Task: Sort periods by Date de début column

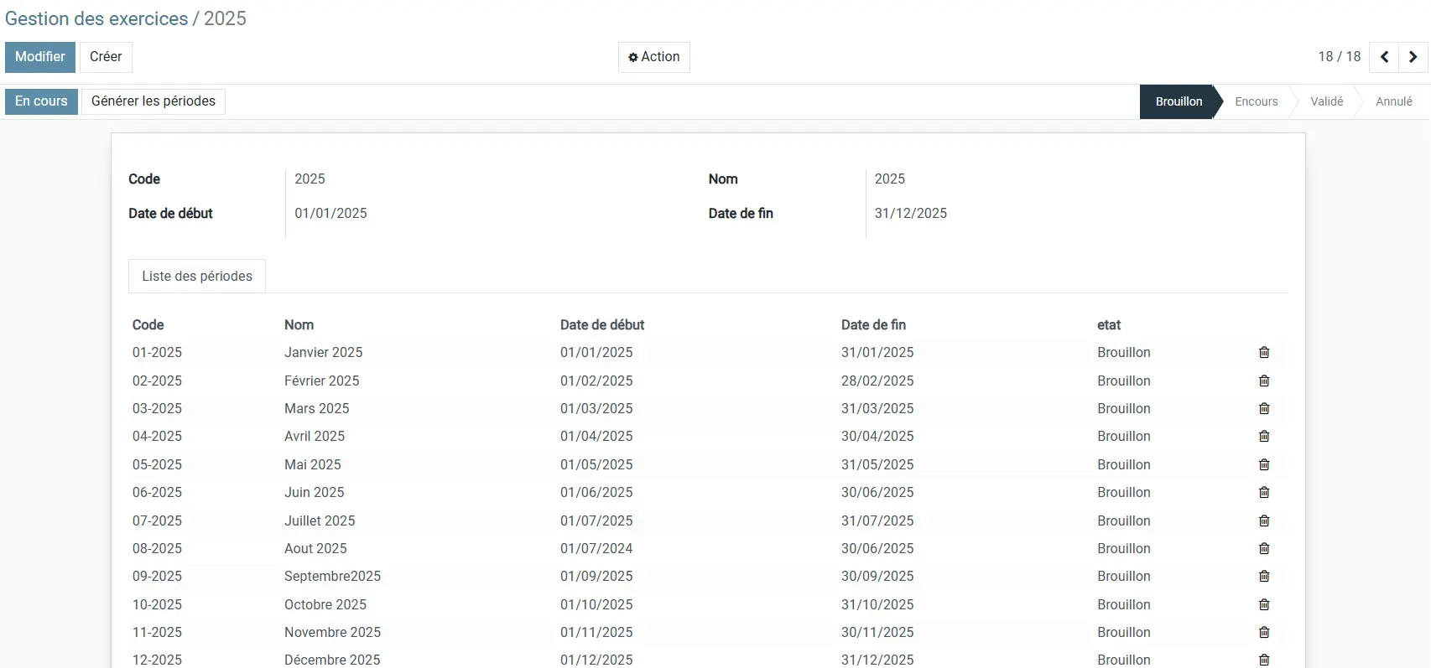Action: [x=601, y=325]
